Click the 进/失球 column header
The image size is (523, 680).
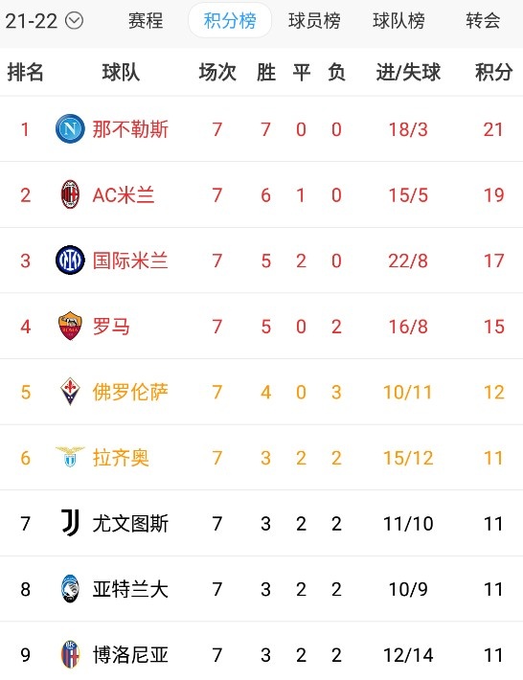408,72
